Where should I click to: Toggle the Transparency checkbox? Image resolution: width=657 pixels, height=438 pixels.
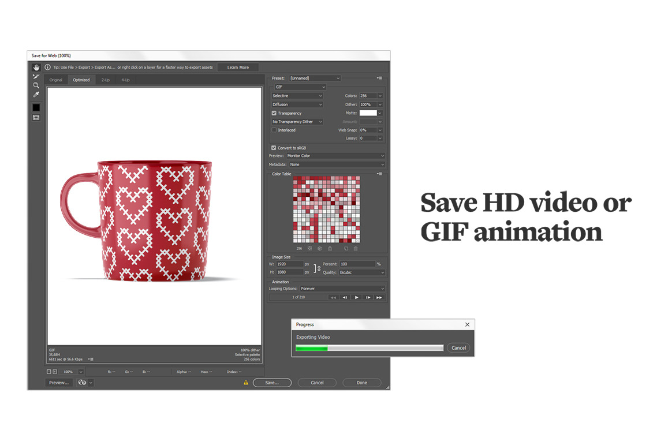(x=274, y=113)
